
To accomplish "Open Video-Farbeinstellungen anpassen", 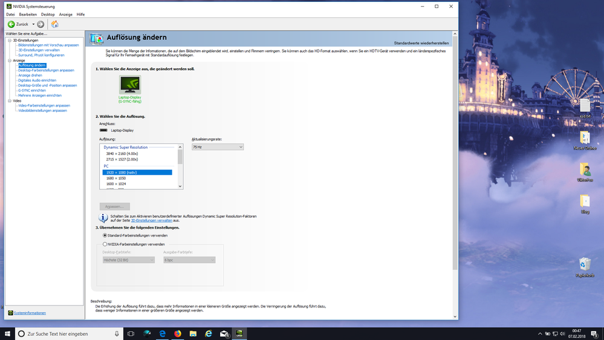I will point(44,105).
